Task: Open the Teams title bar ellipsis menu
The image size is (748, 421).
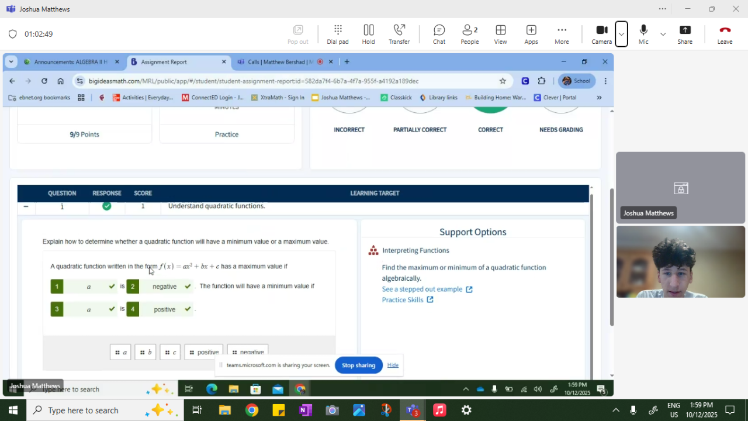Action: (x=662, y=9)
